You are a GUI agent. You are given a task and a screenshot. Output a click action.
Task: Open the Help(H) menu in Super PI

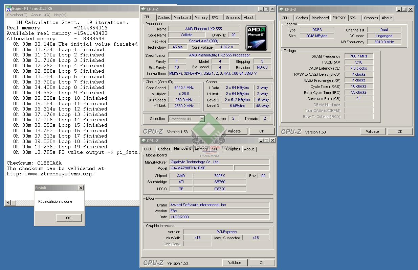pyautogui.click(x=60, y=15)
